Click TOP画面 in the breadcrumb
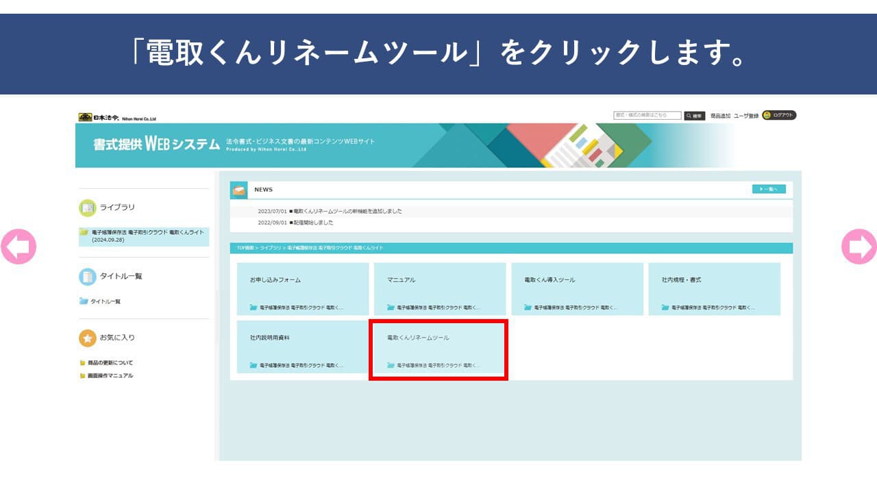Screen dimensions: 877x493 click(245, 248)
